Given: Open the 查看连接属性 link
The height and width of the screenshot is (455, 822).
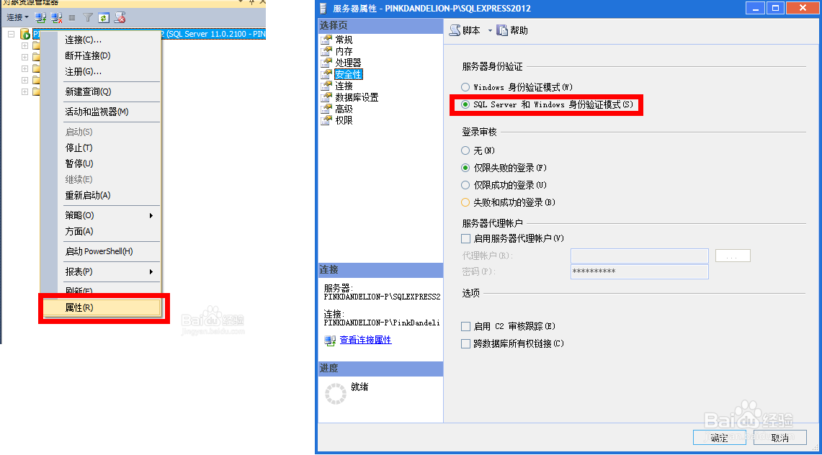Looking at the screenshot, I should click(365, 340).
